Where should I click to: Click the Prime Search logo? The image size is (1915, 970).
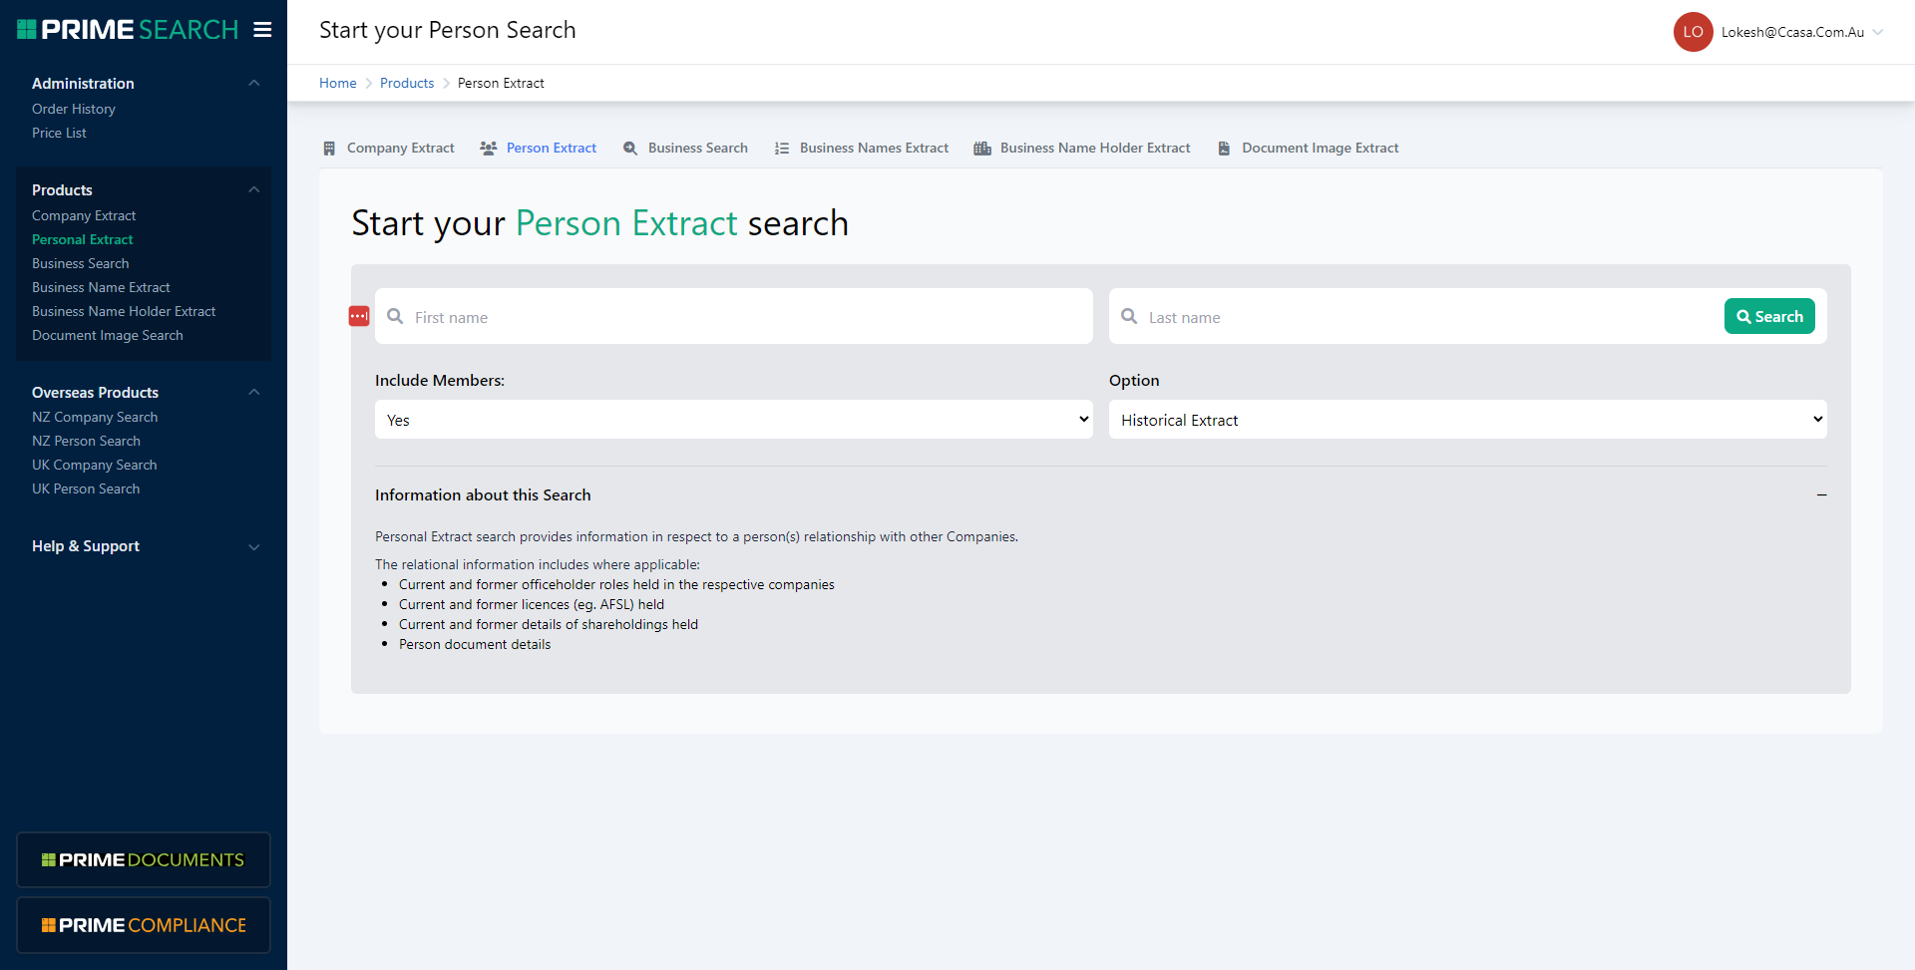point(128,30)
